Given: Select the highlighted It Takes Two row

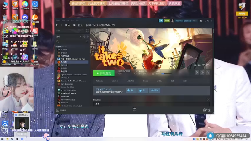Looking at the screenshot, I should click(x=72, y=62).
